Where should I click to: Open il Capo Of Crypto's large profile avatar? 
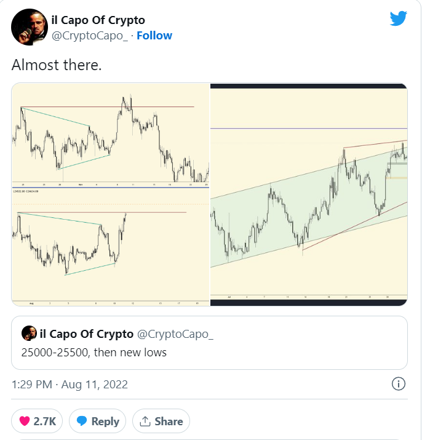[30, 27]
